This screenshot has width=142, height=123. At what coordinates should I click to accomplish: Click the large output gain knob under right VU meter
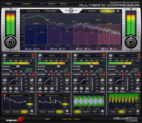131,42
